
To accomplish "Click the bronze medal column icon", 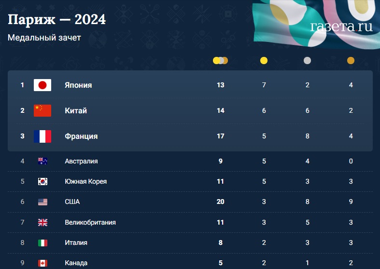I will pyautogui.click(x=351, y=60).
